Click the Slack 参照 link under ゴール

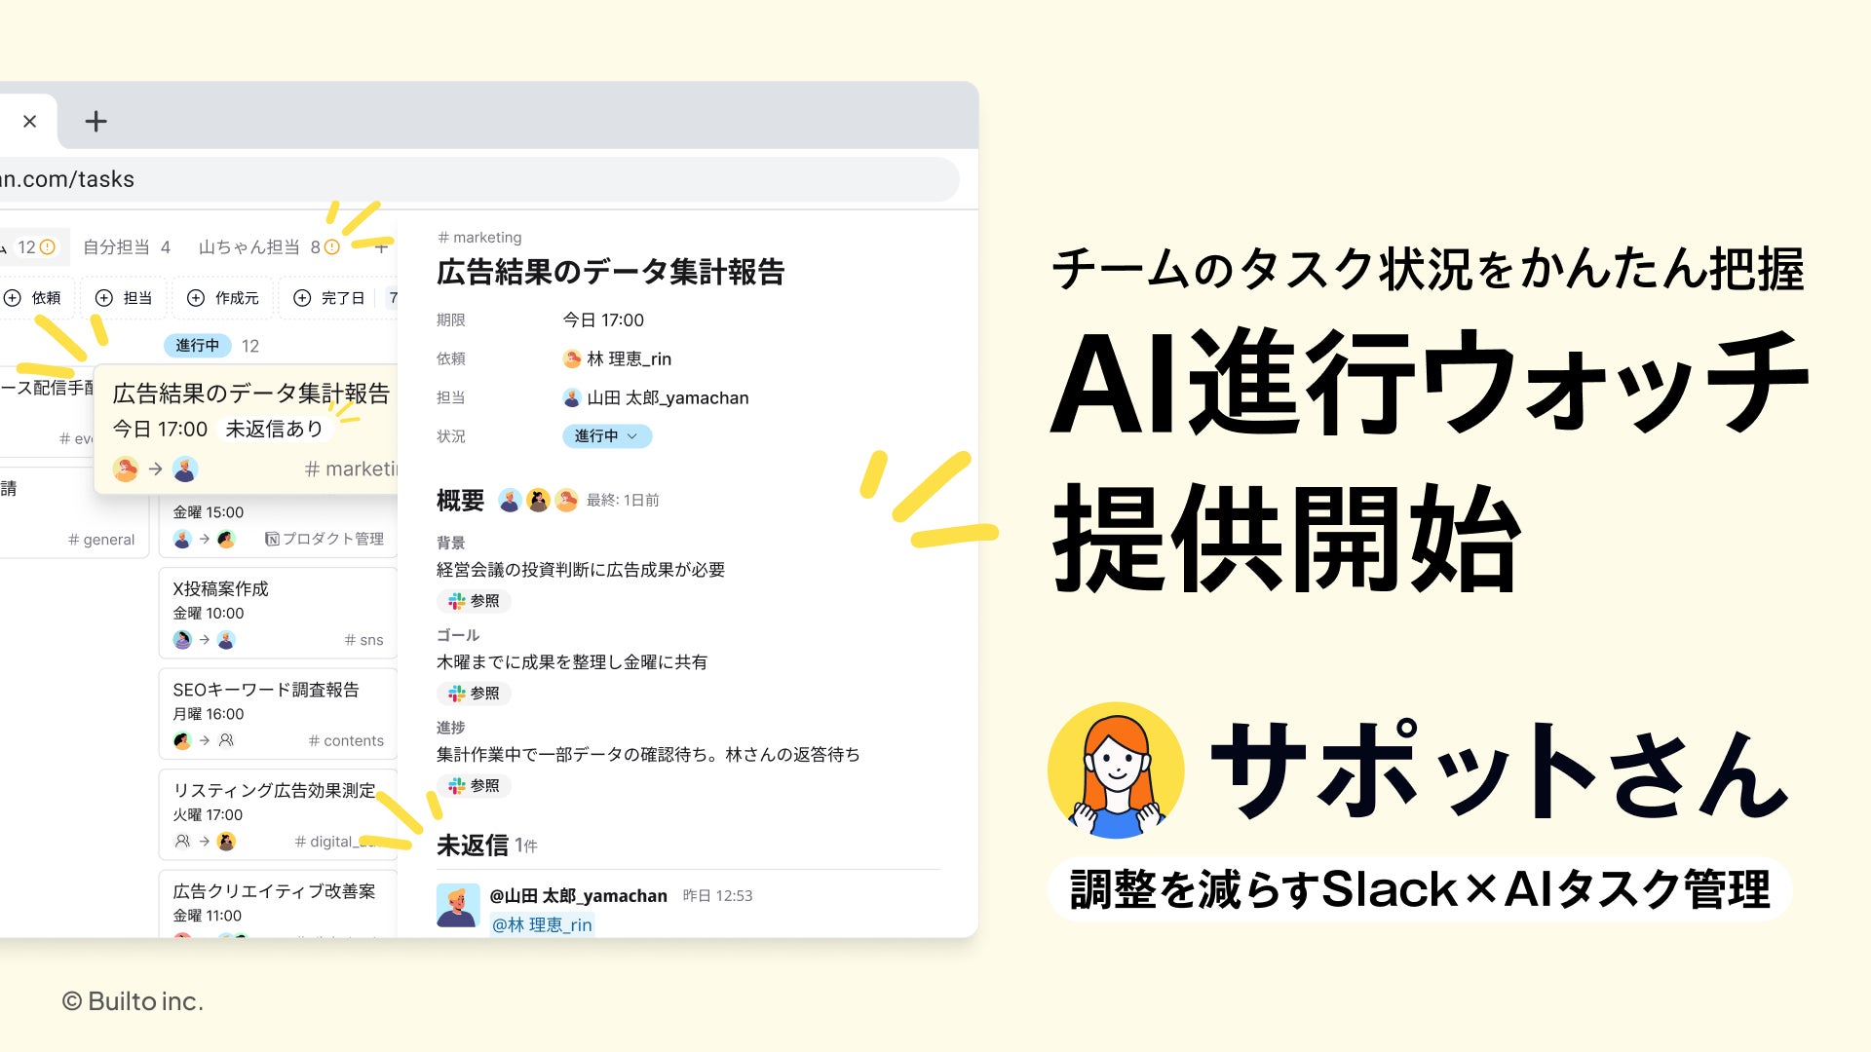(474, 694)
